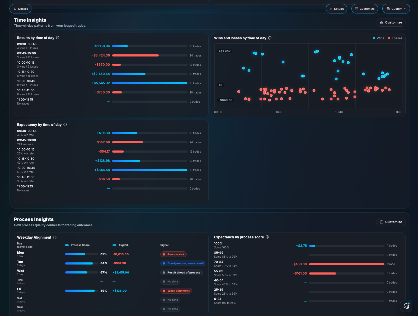Click the filter icon in Setups button
Viewport: 418px width, 316px height.
click(x=331, y=9)
